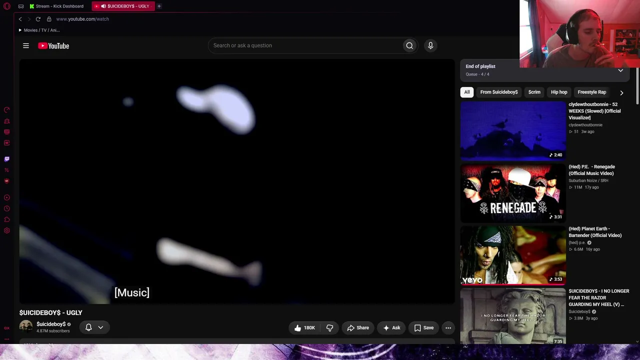Open $uicideboy$ channel avatar

coord(26,326)
